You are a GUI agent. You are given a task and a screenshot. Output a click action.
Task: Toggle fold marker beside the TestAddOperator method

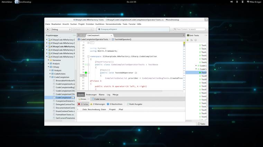[x=88, y=73]
